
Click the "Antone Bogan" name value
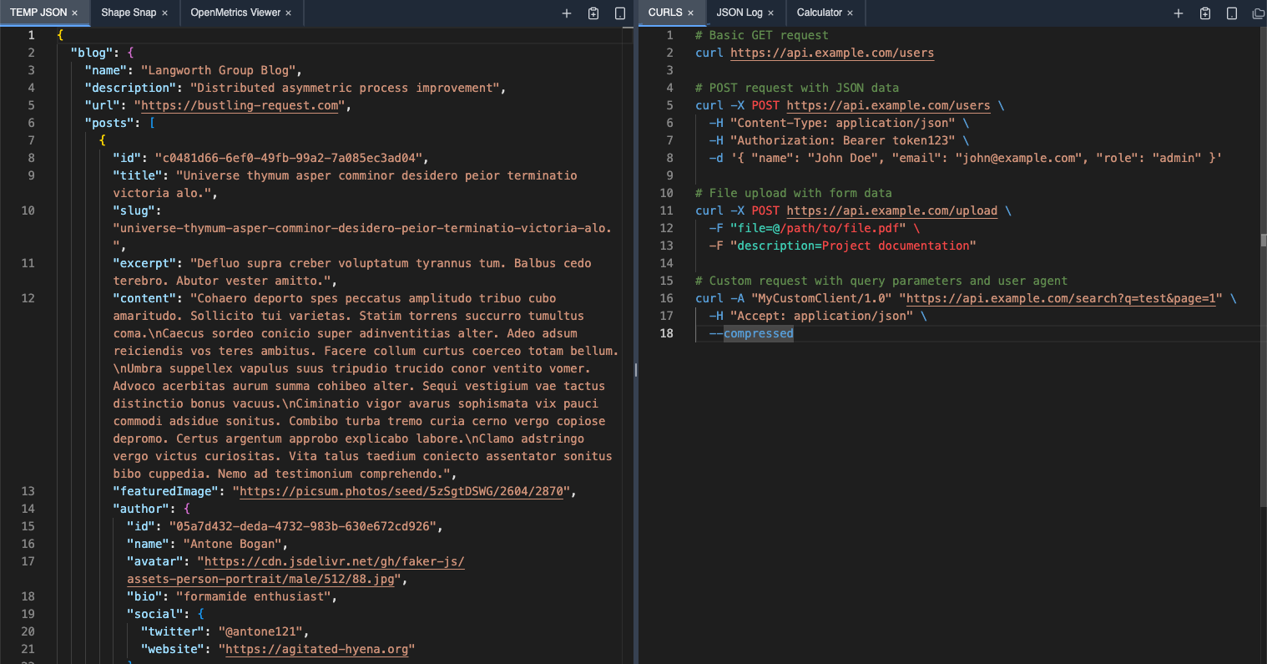coord(232,544)
